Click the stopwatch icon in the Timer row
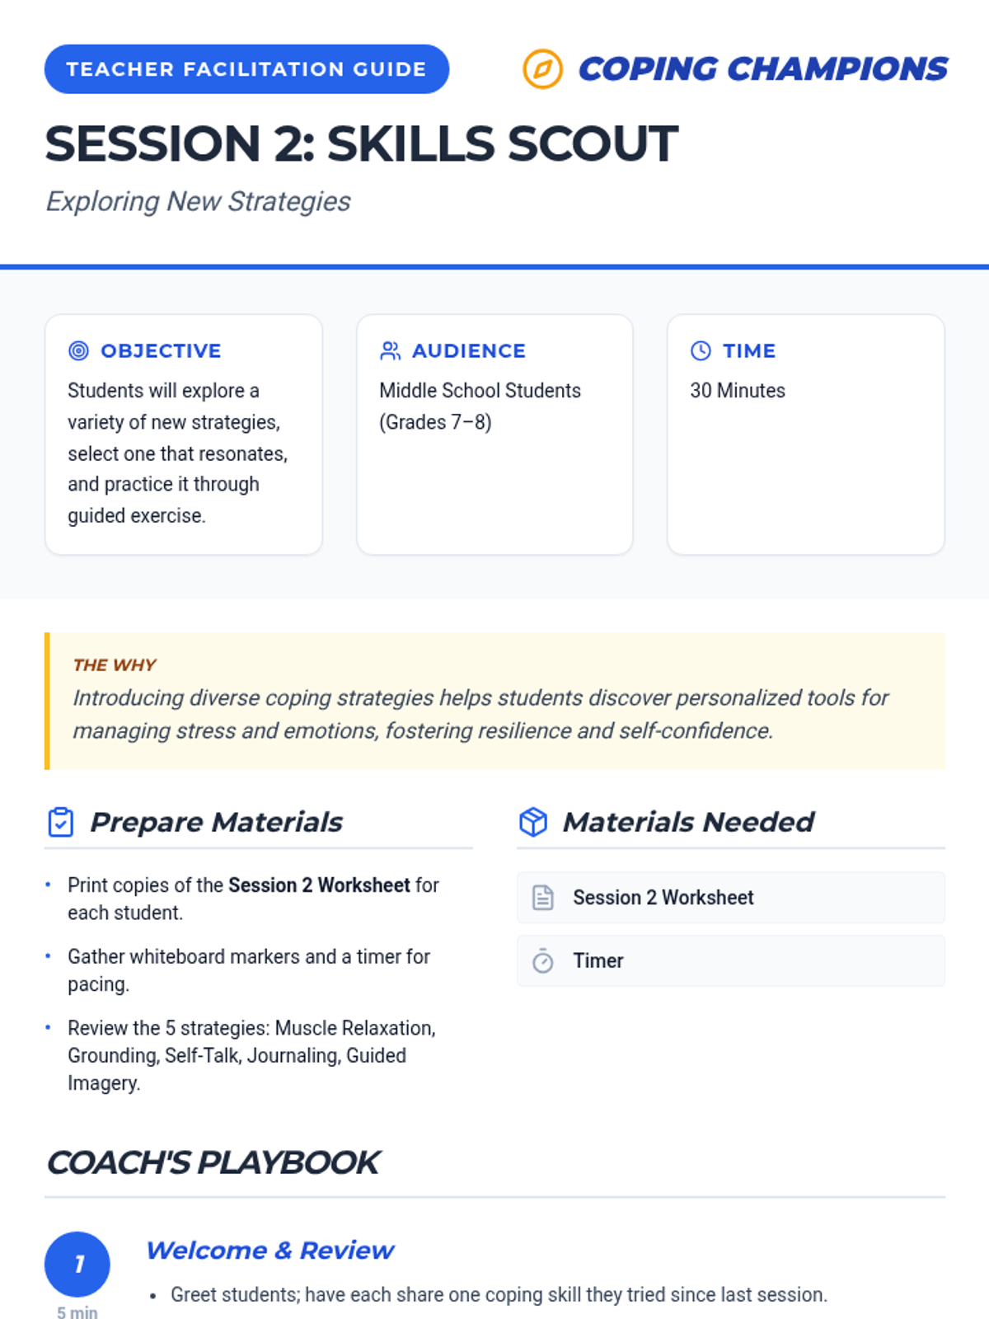Viewport: 989px width, 1319px height. (543, 961)
